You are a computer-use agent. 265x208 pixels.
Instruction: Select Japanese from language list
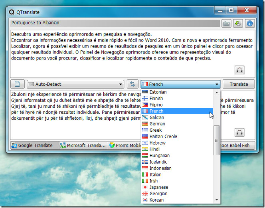tap(177, 187)
